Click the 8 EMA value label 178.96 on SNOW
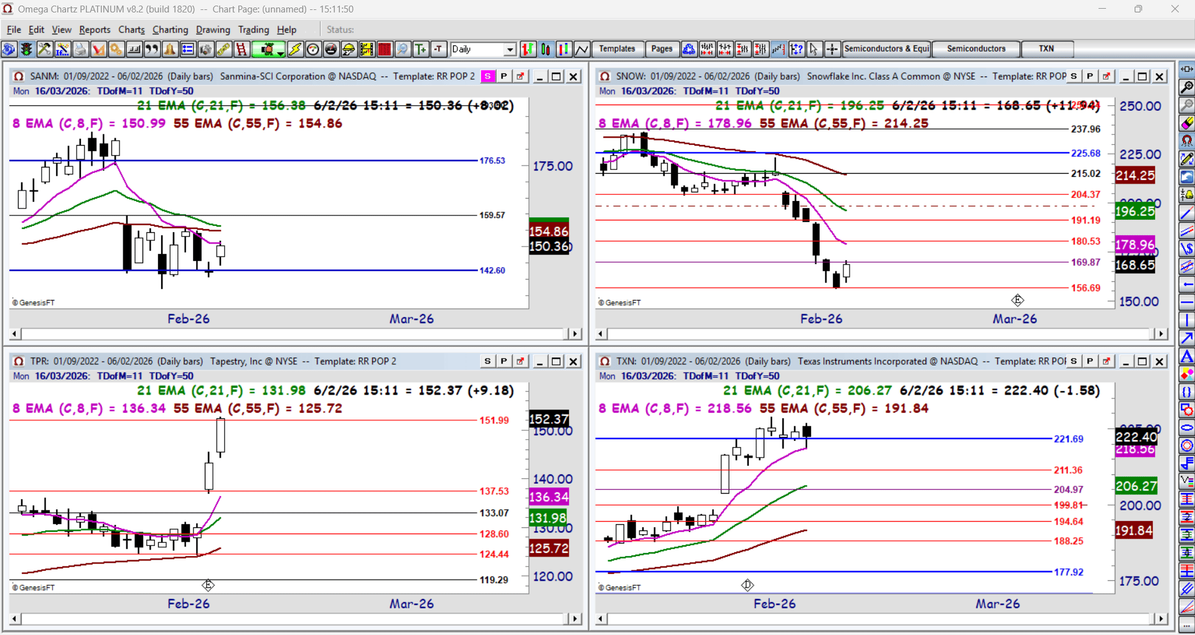Viewport: 1195px width, 635px height. [x=1135, y=245]
